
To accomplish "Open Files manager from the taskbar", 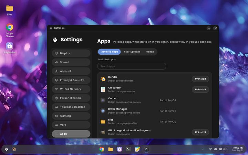I will coord(111,149).
